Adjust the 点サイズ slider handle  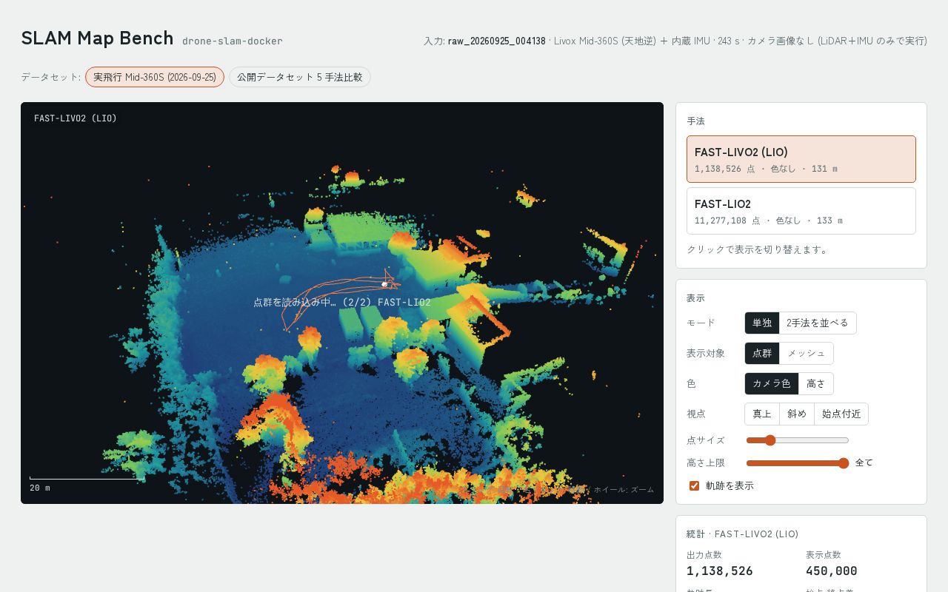click(x=770, y=440)
